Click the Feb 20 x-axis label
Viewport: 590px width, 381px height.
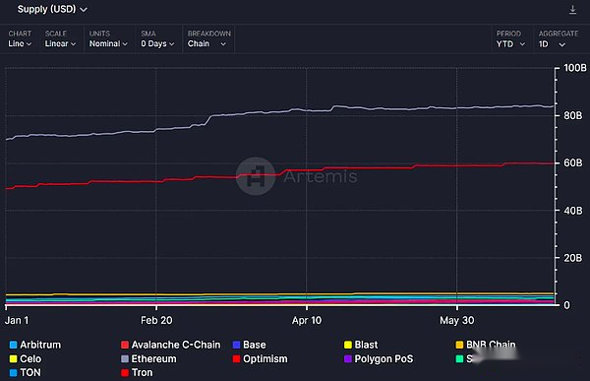click(156, 320)
